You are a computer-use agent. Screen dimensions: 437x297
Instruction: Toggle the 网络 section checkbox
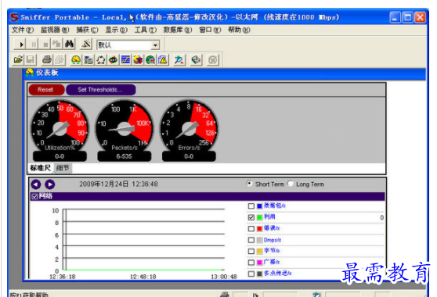[34, 197]
